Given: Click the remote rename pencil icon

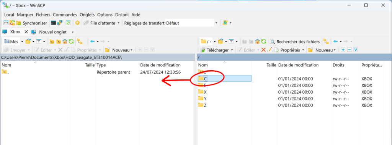Looking at the screenshot, I should [x=269, y=50].
